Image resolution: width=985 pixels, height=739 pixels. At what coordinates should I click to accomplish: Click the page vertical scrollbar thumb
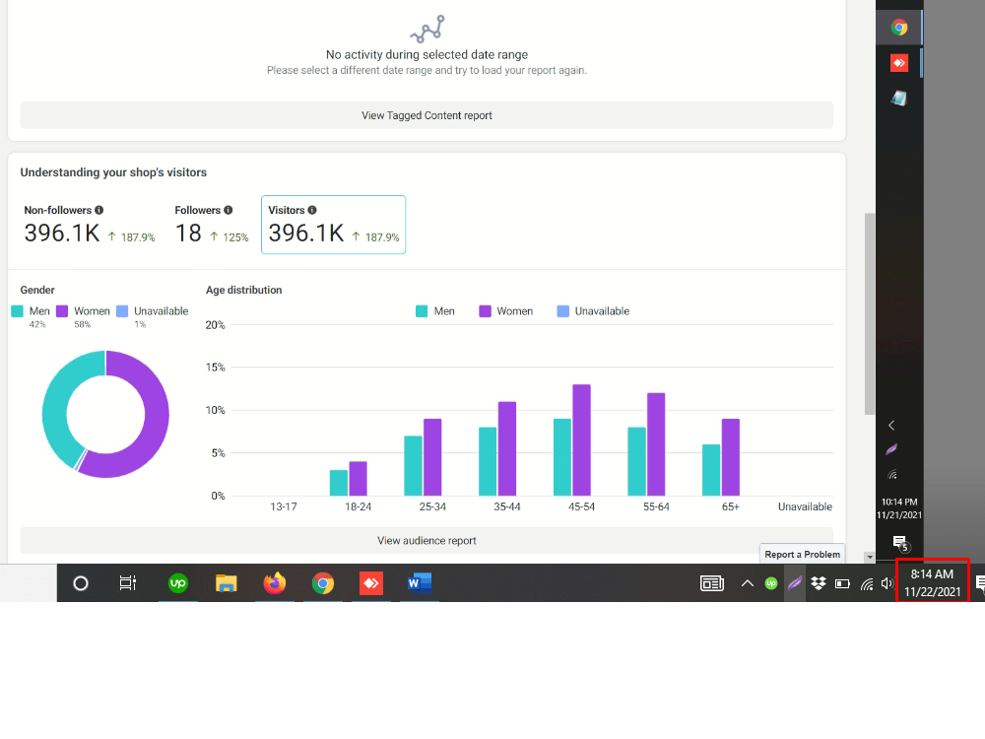870,314
